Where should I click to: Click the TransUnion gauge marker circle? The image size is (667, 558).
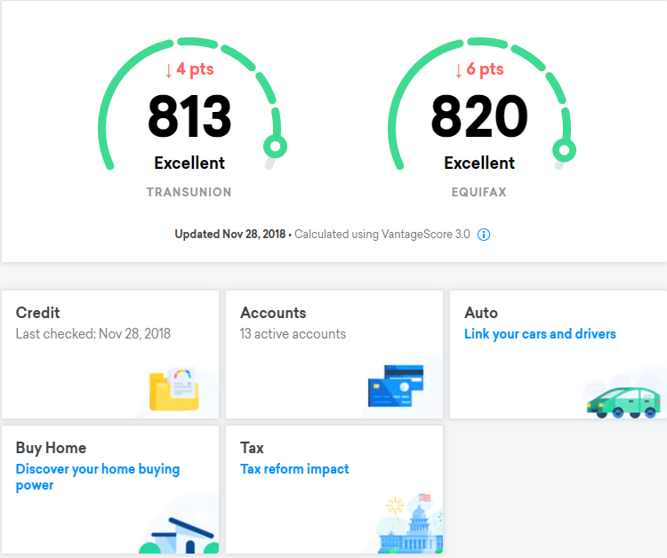pyautogui.click(x=275, y=147)
